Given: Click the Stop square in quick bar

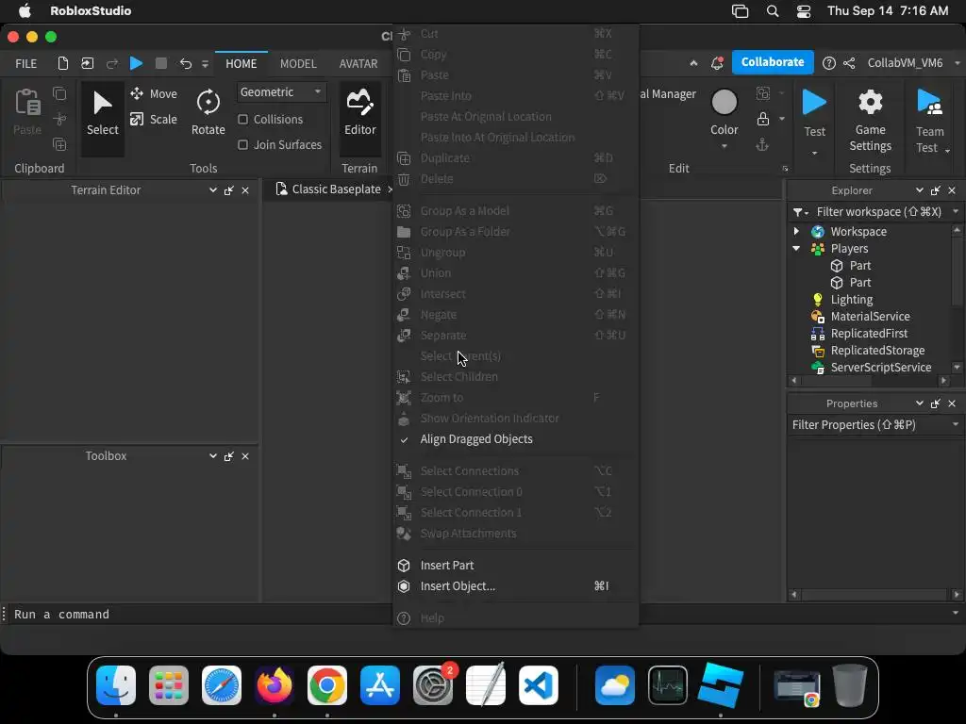Looking at the screenshot, I should tap(160, 63).
